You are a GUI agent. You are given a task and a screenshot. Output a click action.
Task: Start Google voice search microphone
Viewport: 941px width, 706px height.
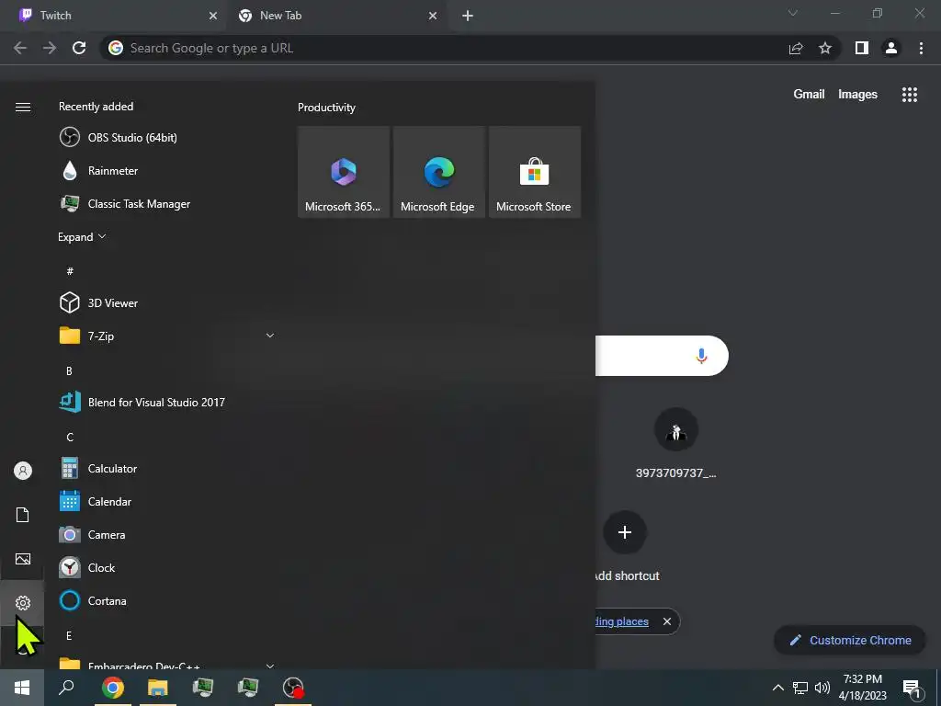click(x=701, y=356)
